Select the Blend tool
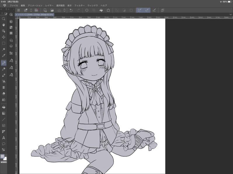Viewport: 233px width, 174px height. pyautogui.click(x=3, y=100)
